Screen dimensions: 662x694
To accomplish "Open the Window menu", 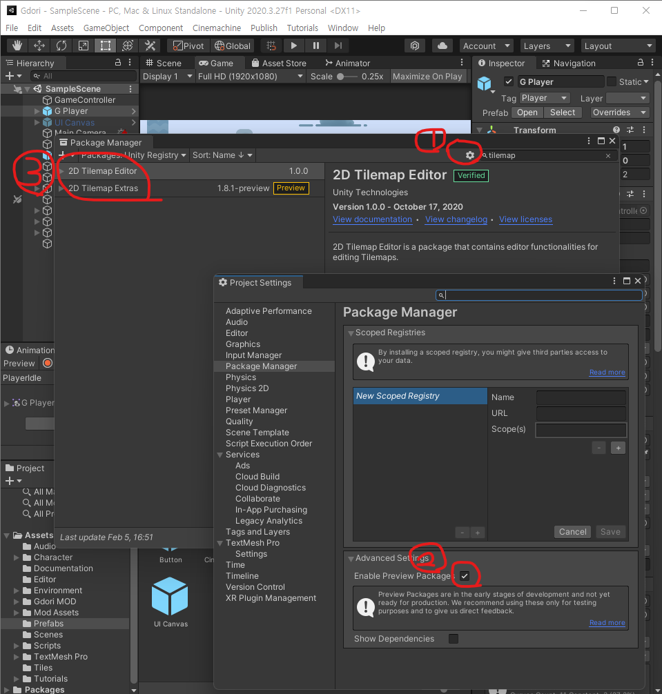I will point(342,28).
